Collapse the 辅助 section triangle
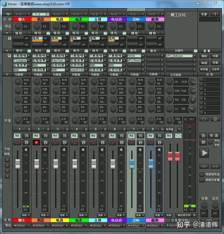 coord(7,33)
